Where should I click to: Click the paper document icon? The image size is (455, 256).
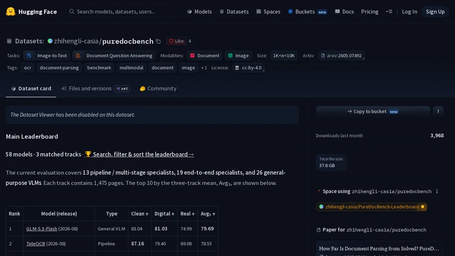click(318, 230)
